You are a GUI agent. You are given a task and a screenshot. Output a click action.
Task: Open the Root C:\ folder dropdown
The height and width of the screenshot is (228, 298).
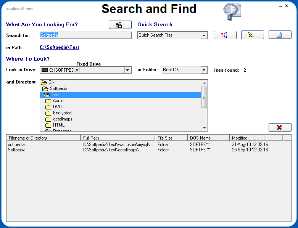204,70
